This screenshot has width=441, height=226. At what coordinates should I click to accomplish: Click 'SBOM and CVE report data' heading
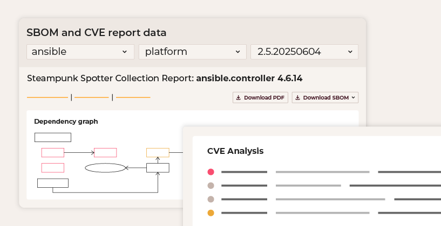tap(97, 33)
